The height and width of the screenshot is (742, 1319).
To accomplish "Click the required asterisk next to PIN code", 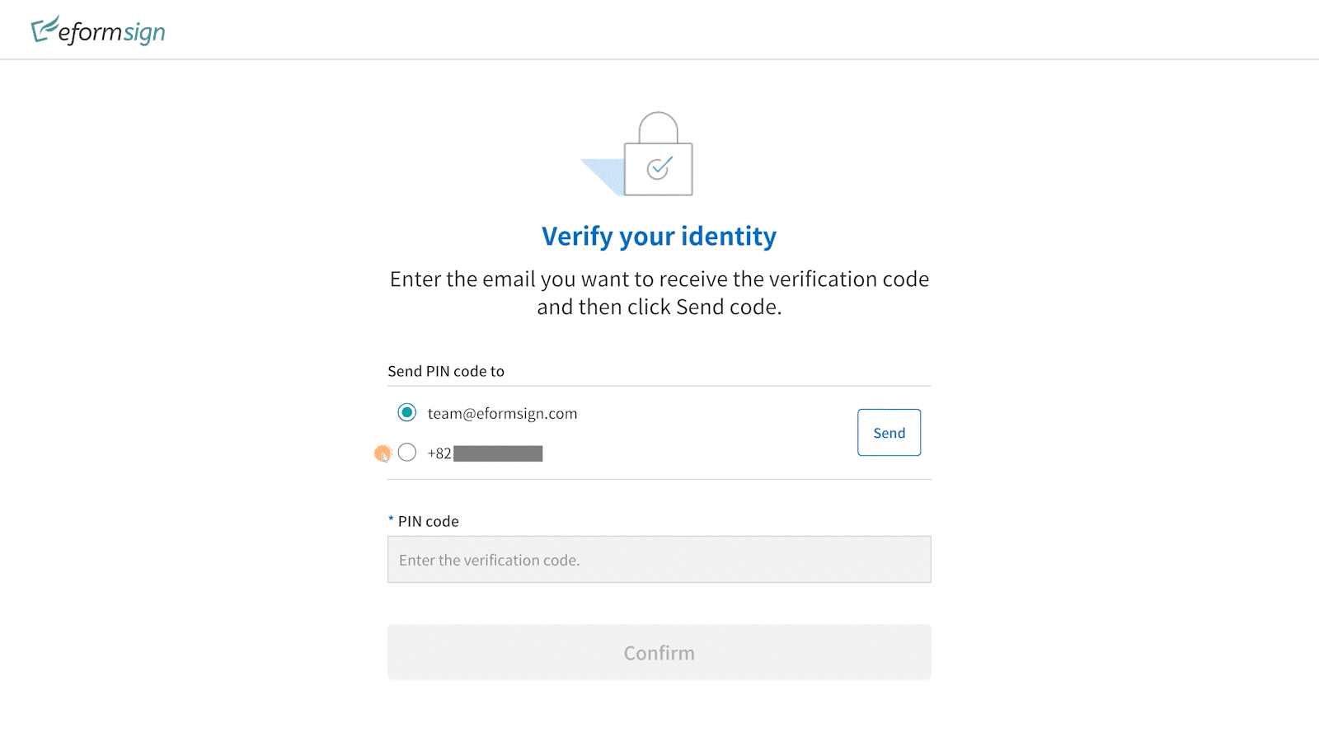I will tap(391, 520).
